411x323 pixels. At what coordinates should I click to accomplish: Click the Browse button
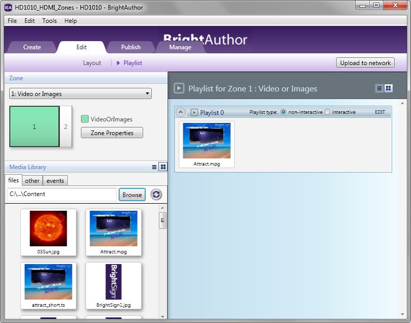(x=132, y=195)
